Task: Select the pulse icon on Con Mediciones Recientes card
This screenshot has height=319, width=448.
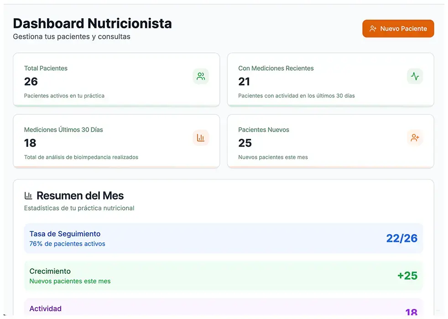Action: click(x=415, y=76)
